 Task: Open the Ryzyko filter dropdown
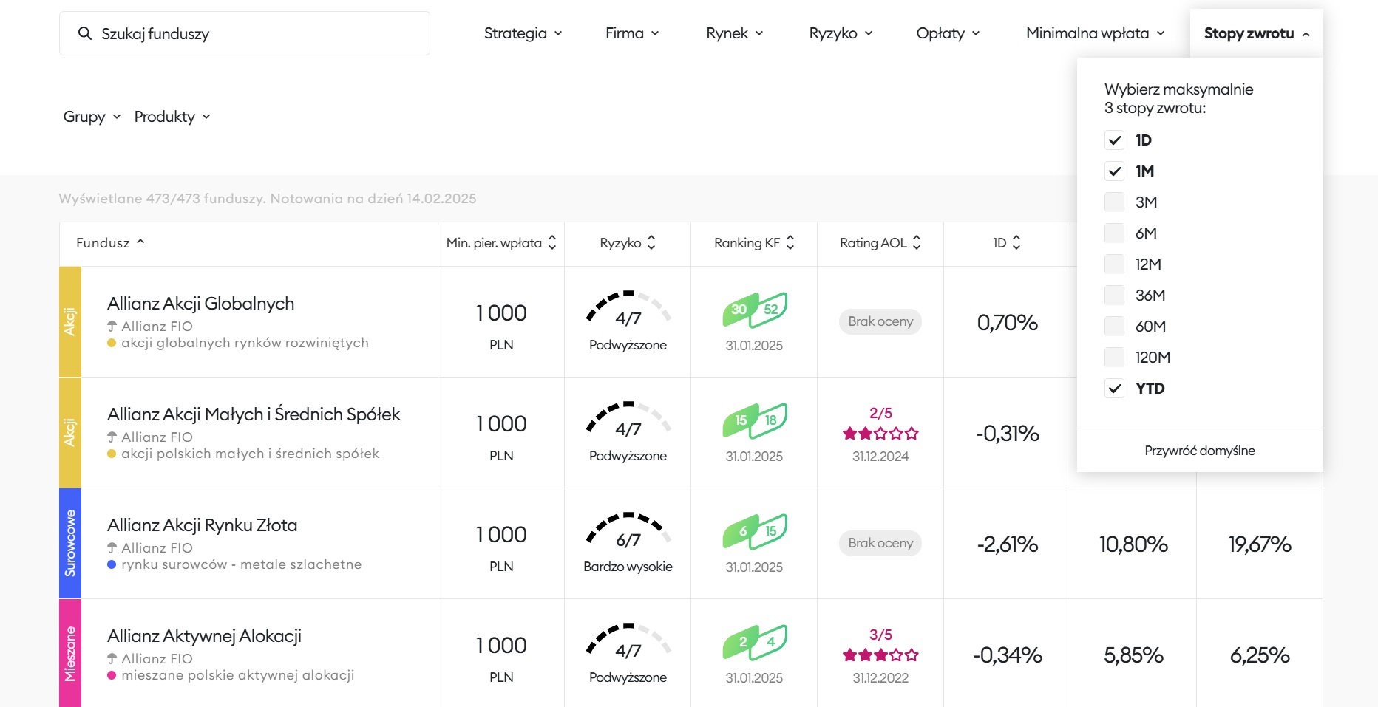(841, 33)
